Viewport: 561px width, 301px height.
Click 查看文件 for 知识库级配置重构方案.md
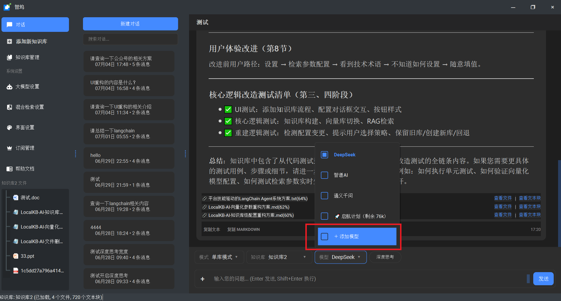[x=503, y=215]
